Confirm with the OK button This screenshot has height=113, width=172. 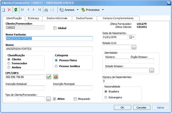(x=123, y=108)
